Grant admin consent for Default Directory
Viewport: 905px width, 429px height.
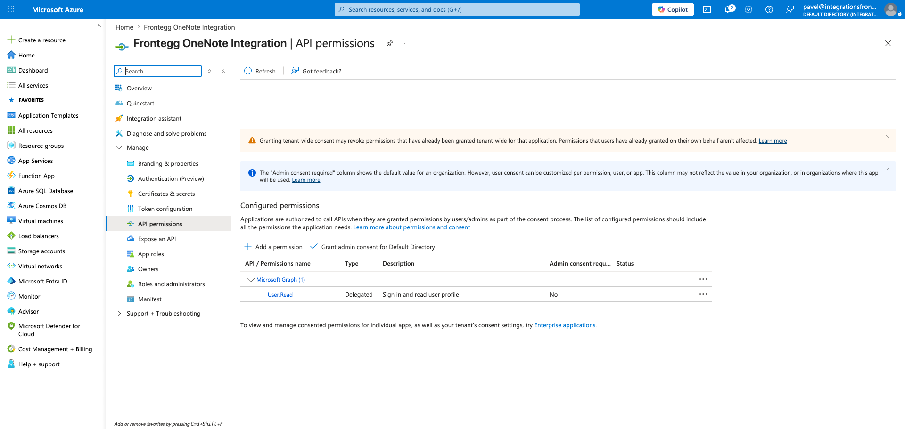click(x=372, y=247)
